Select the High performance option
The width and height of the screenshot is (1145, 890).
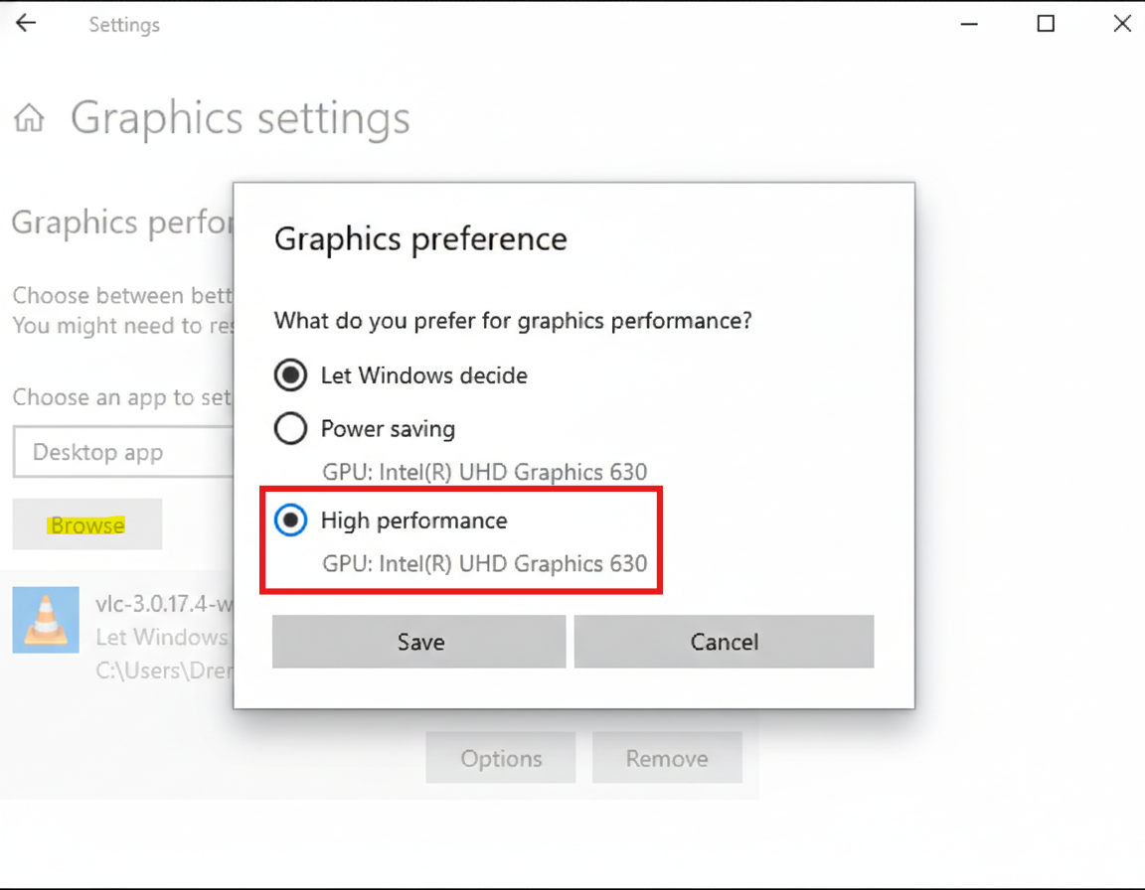pyautogui.click(x=290, y=519)
